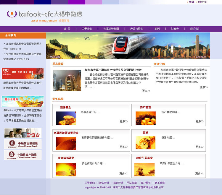
Task: Switch to 繁体 language version
Action: click(192, 2)
